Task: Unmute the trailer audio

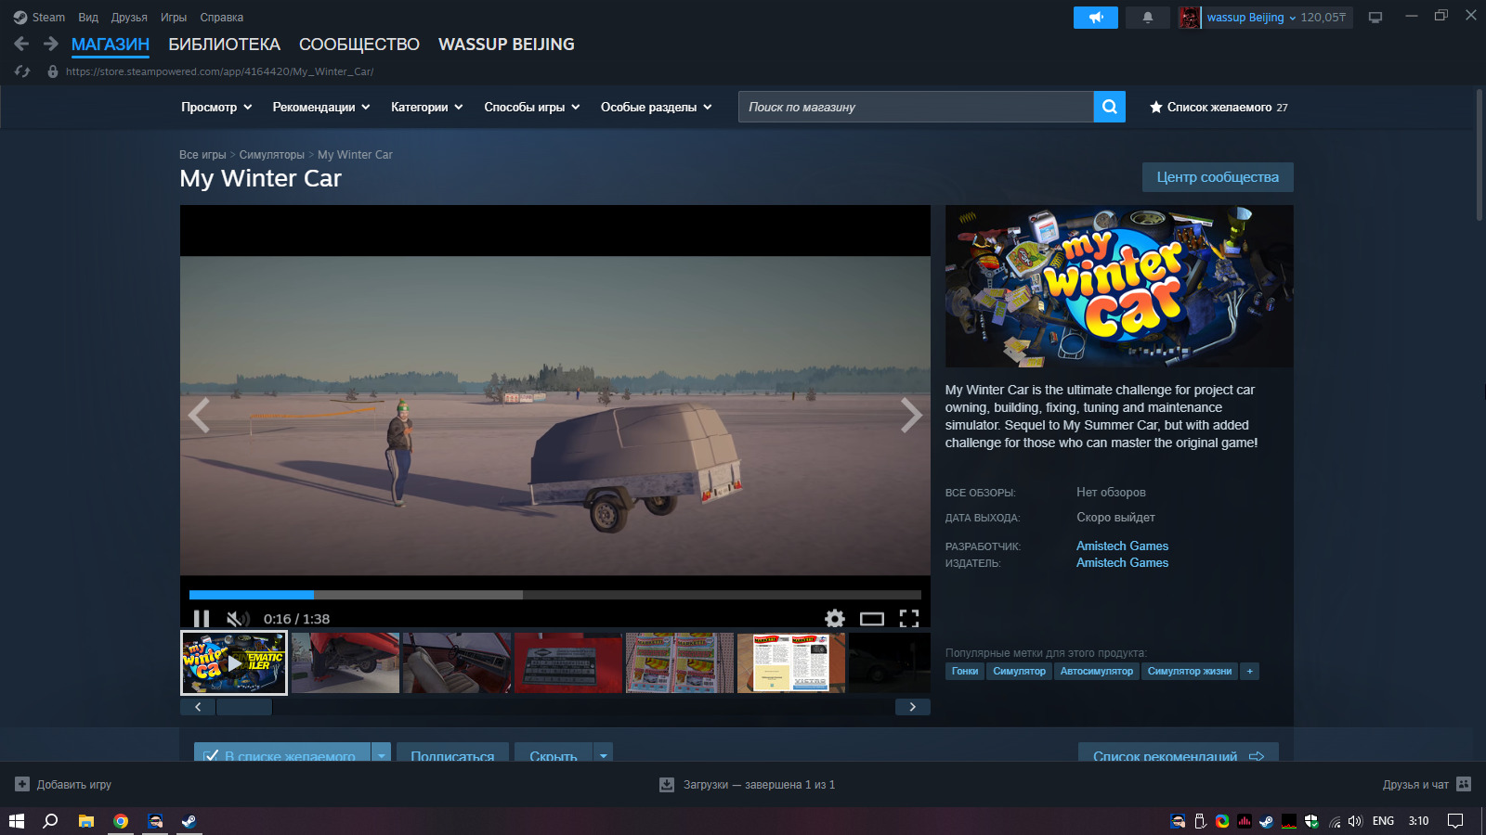Action: click(238, 619)
